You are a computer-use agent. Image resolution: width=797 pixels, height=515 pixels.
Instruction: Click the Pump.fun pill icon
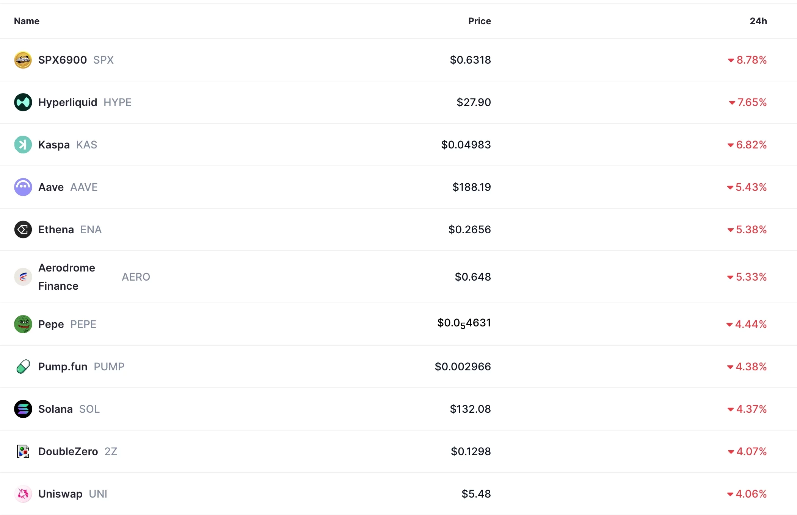(x=23, y=366)
